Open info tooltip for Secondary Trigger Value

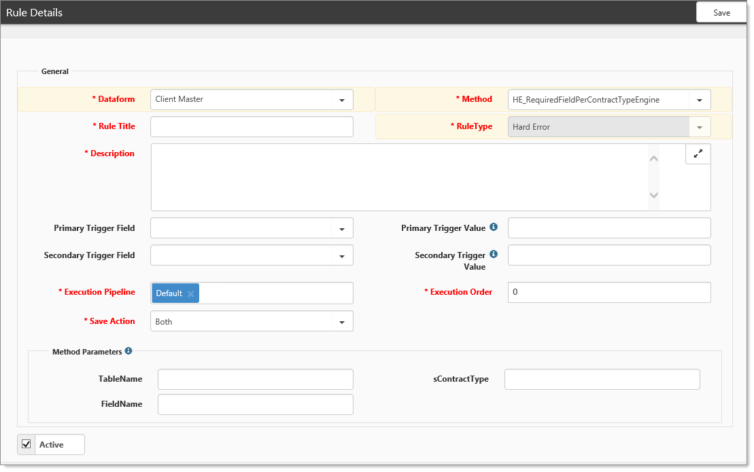[494, 255]
